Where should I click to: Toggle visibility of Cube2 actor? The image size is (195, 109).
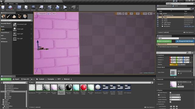(x=158, y=19)
